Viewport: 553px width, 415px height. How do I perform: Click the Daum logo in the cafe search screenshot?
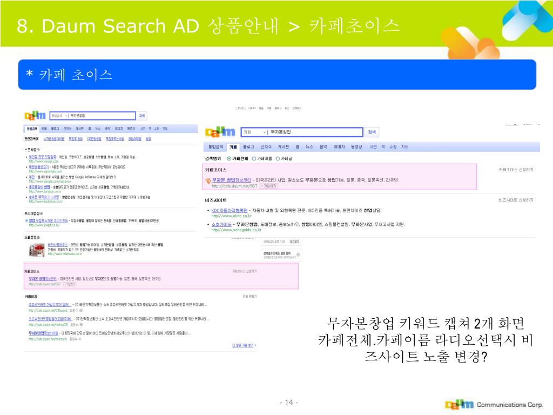pos(220,132)
